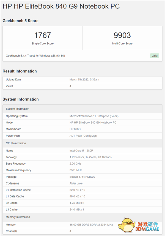Viewport: 165px width, 236px height.
Task: Click the L2 Cache label
Action: click(x=12, y=203)
